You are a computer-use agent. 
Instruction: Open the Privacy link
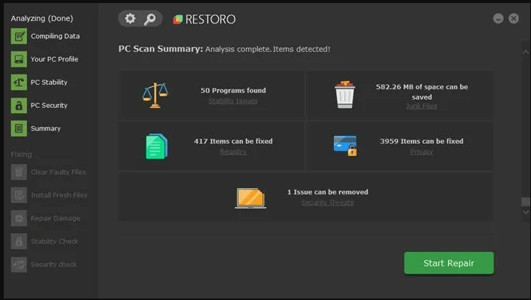[422, 151]
